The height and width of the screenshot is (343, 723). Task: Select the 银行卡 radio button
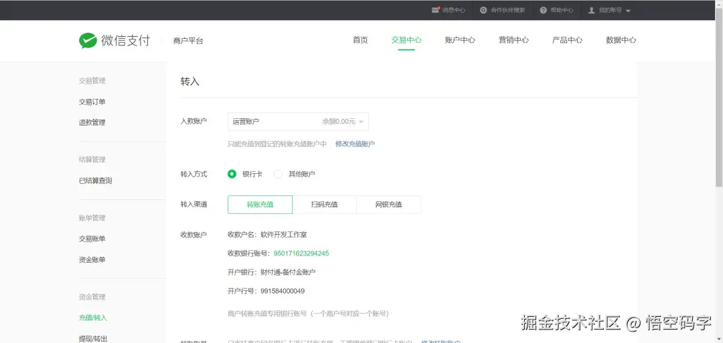tap(232, 174)
